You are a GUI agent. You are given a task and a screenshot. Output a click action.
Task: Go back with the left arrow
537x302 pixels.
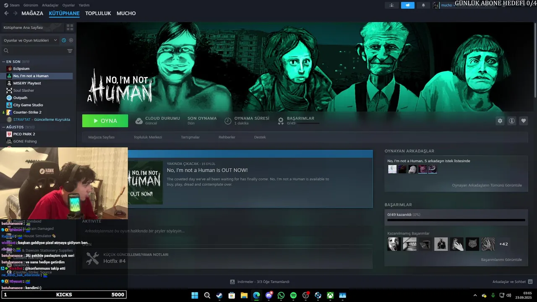(6, 13)
